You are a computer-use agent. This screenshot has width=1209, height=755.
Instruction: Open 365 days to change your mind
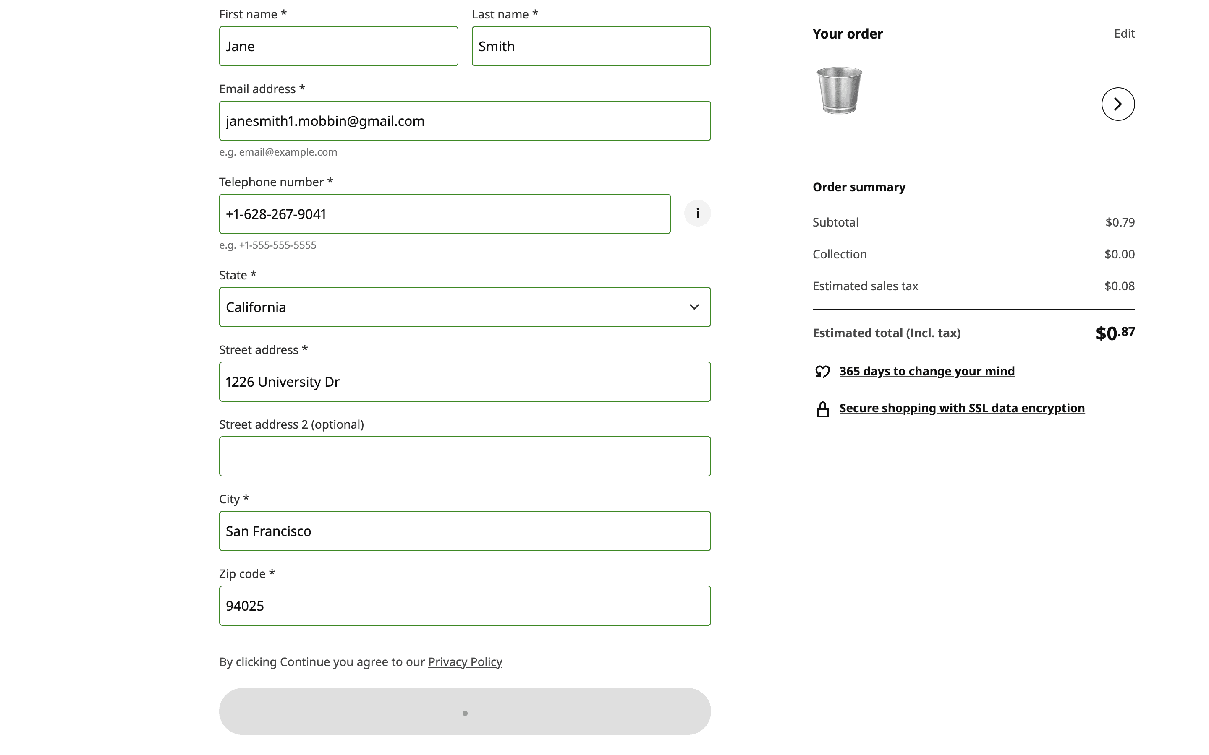tap(926, 371)
